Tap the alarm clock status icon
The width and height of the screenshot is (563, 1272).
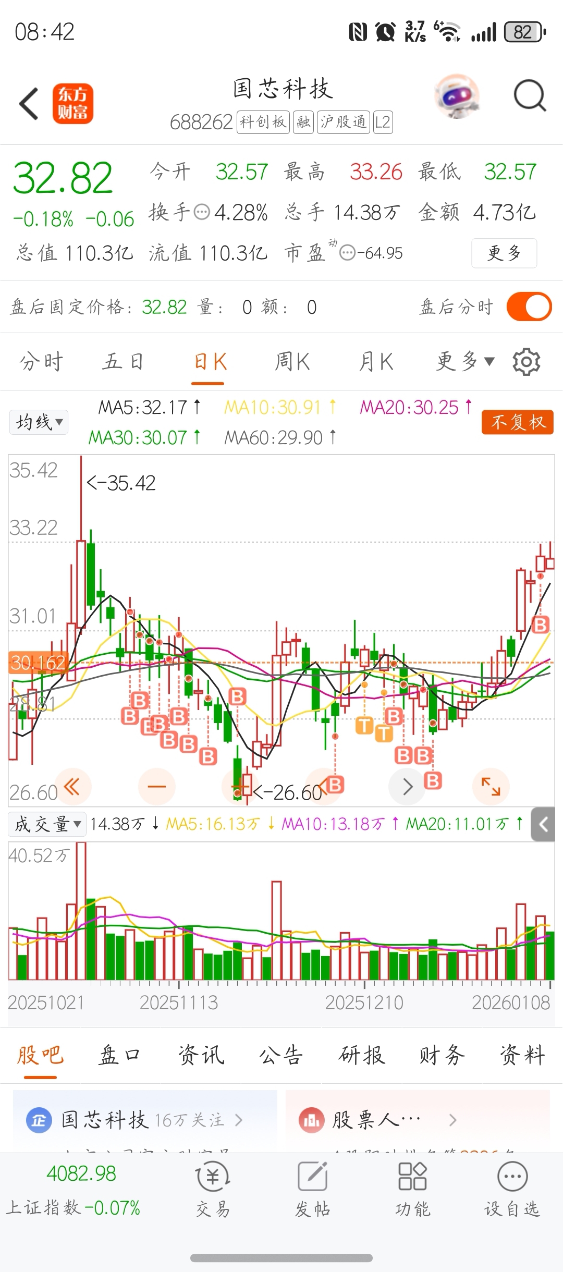coord(385,32)
